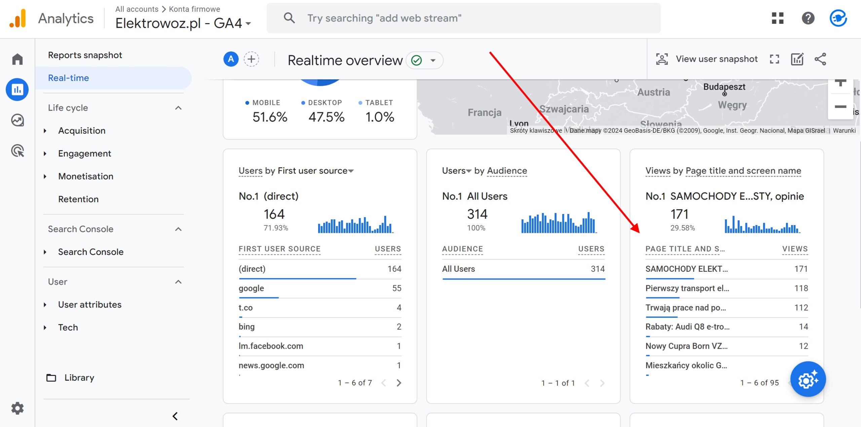Go to next page of First user source
Image resolution: width=861 pixels, height=427 pixels.
coord(399,383)
